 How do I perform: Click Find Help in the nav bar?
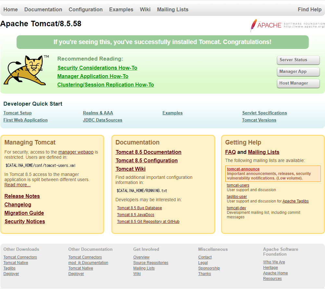310,9
